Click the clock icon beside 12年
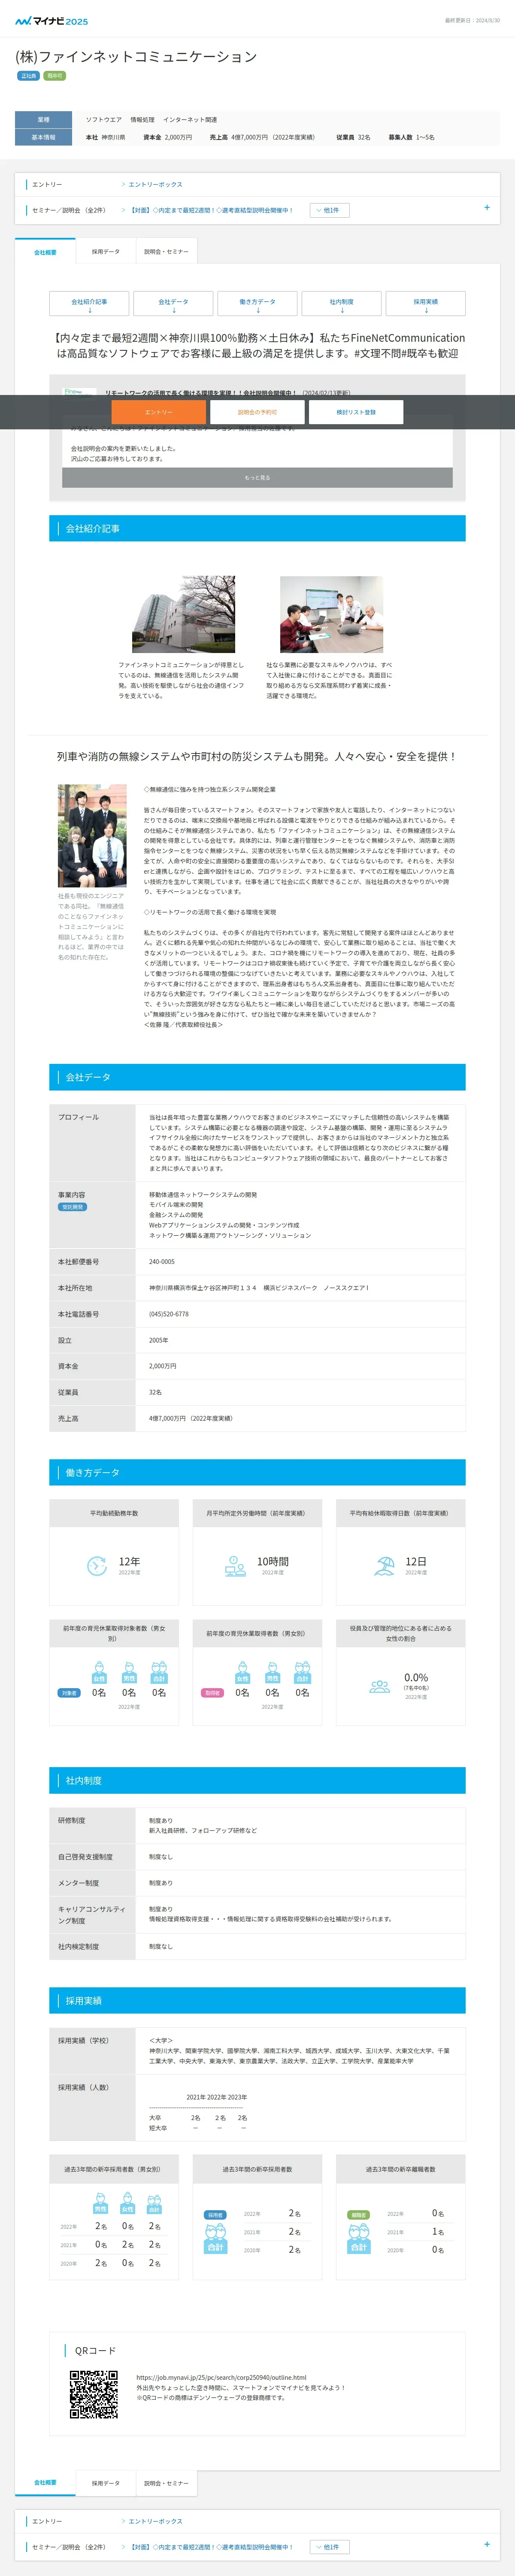Image resolution: width=515 pixels, height=2576 pixels. tap(97, 1566)
